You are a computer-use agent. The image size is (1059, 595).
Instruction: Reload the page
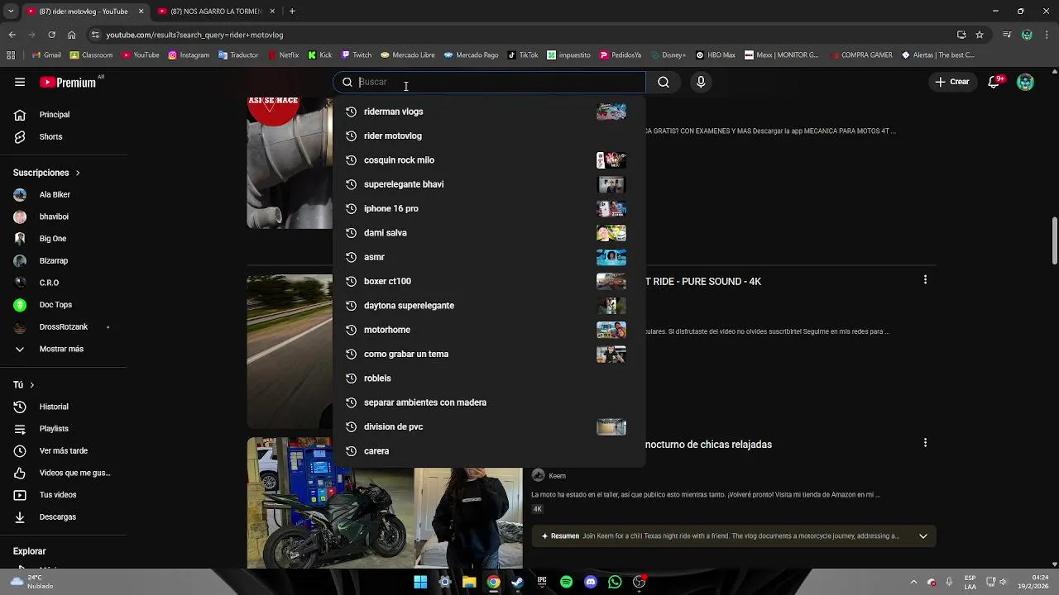51,35
